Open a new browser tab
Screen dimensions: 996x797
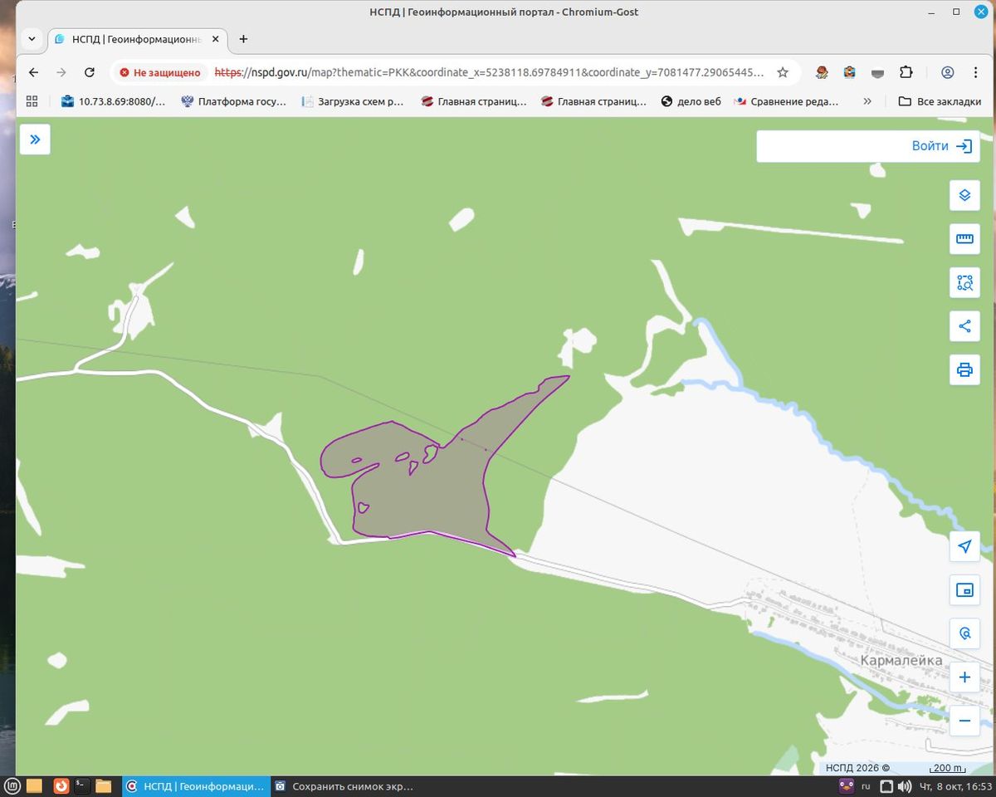click(x=243, y=39)
